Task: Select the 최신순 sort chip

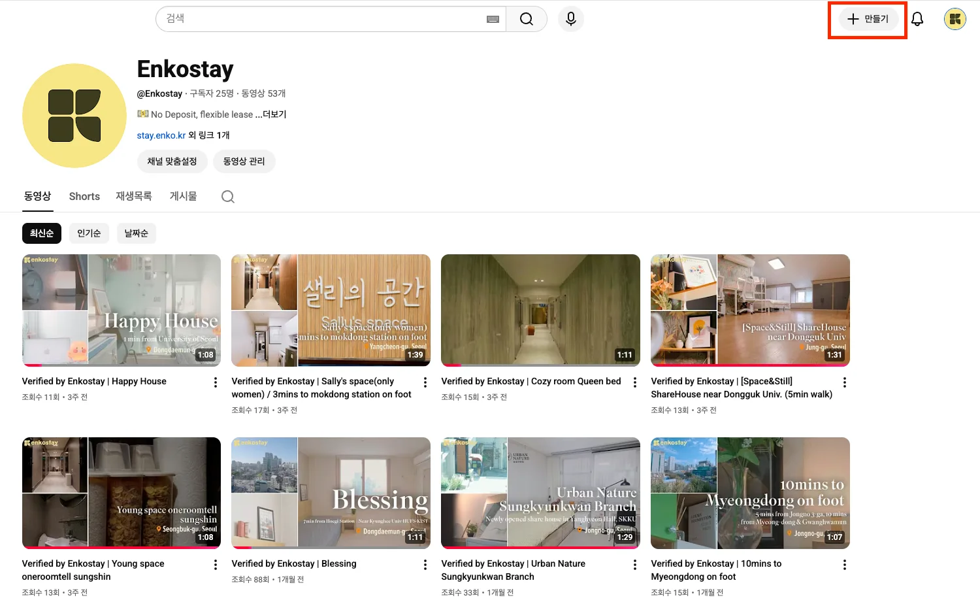Action: tap(42, 233)
